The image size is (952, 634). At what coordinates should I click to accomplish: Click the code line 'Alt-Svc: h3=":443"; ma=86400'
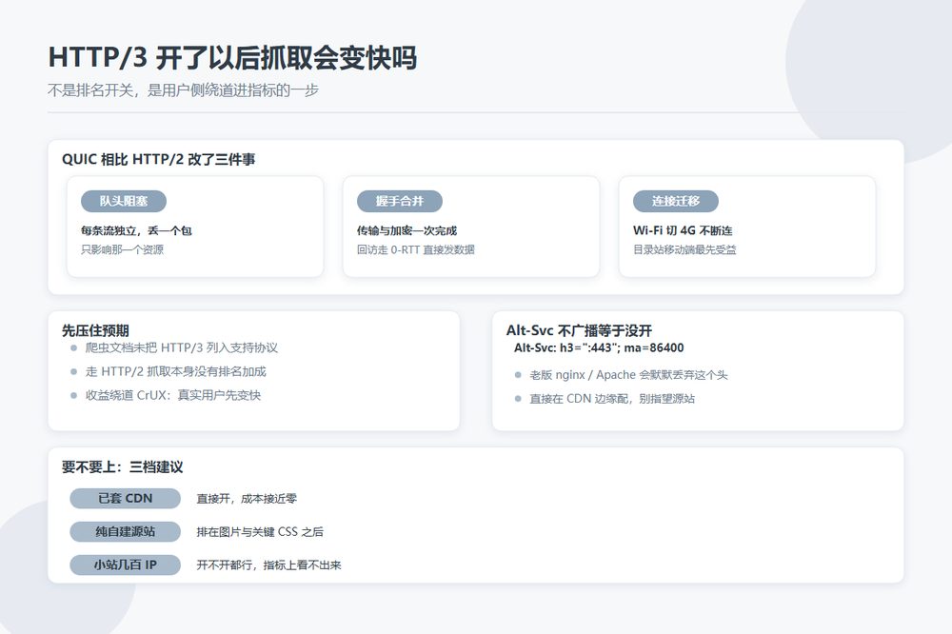tap(599, 348)
